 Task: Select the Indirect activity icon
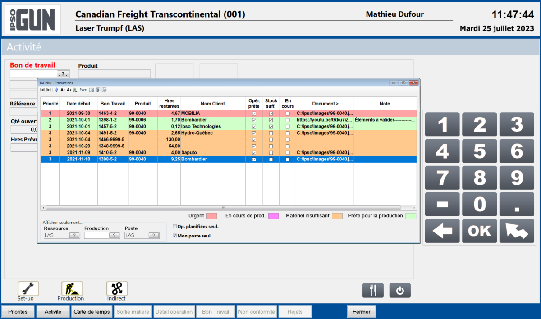(x=117, y=288)
